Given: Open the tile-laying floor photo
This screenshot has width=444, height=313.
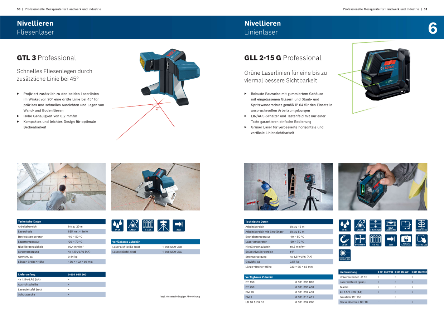Looking at the screenshot, I should pos(61,187).
